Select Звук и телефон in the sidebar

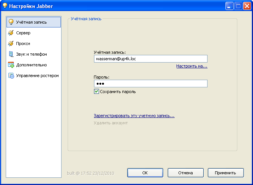tap(31, 54)
